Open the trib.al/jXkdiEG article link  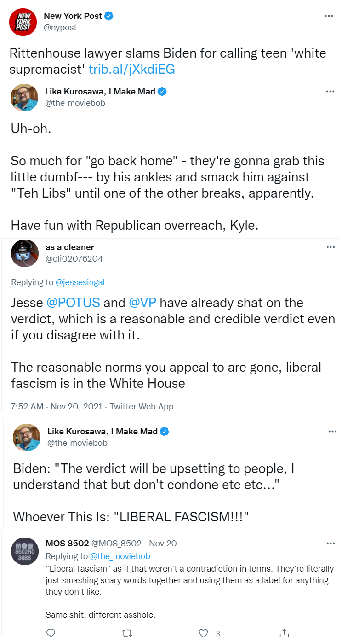coord(131,69)
